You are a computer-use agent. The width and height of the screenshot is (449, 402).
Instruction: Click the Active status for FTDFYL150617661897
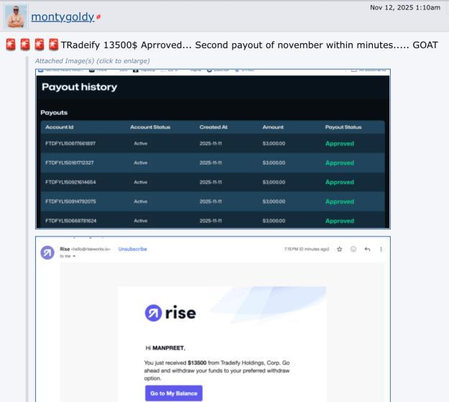pyautogui.click(x=141, y=143)
